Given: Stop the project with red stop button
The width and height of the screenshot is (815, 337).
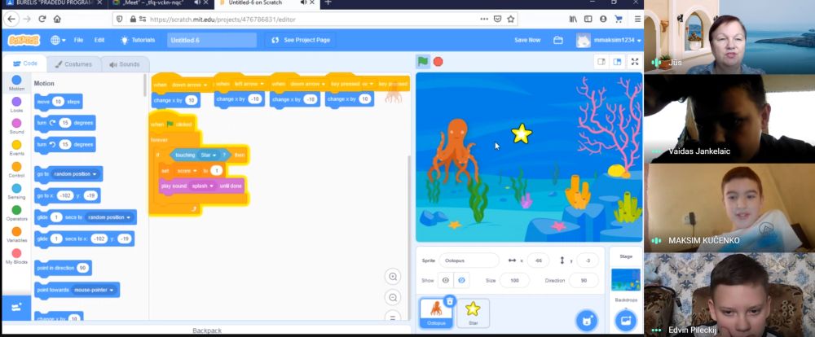Looking at the screenshot, I should click(x=438, y=61).
